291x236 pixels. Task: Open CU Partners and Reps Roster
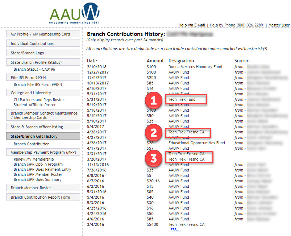click(x=39, y=100)
